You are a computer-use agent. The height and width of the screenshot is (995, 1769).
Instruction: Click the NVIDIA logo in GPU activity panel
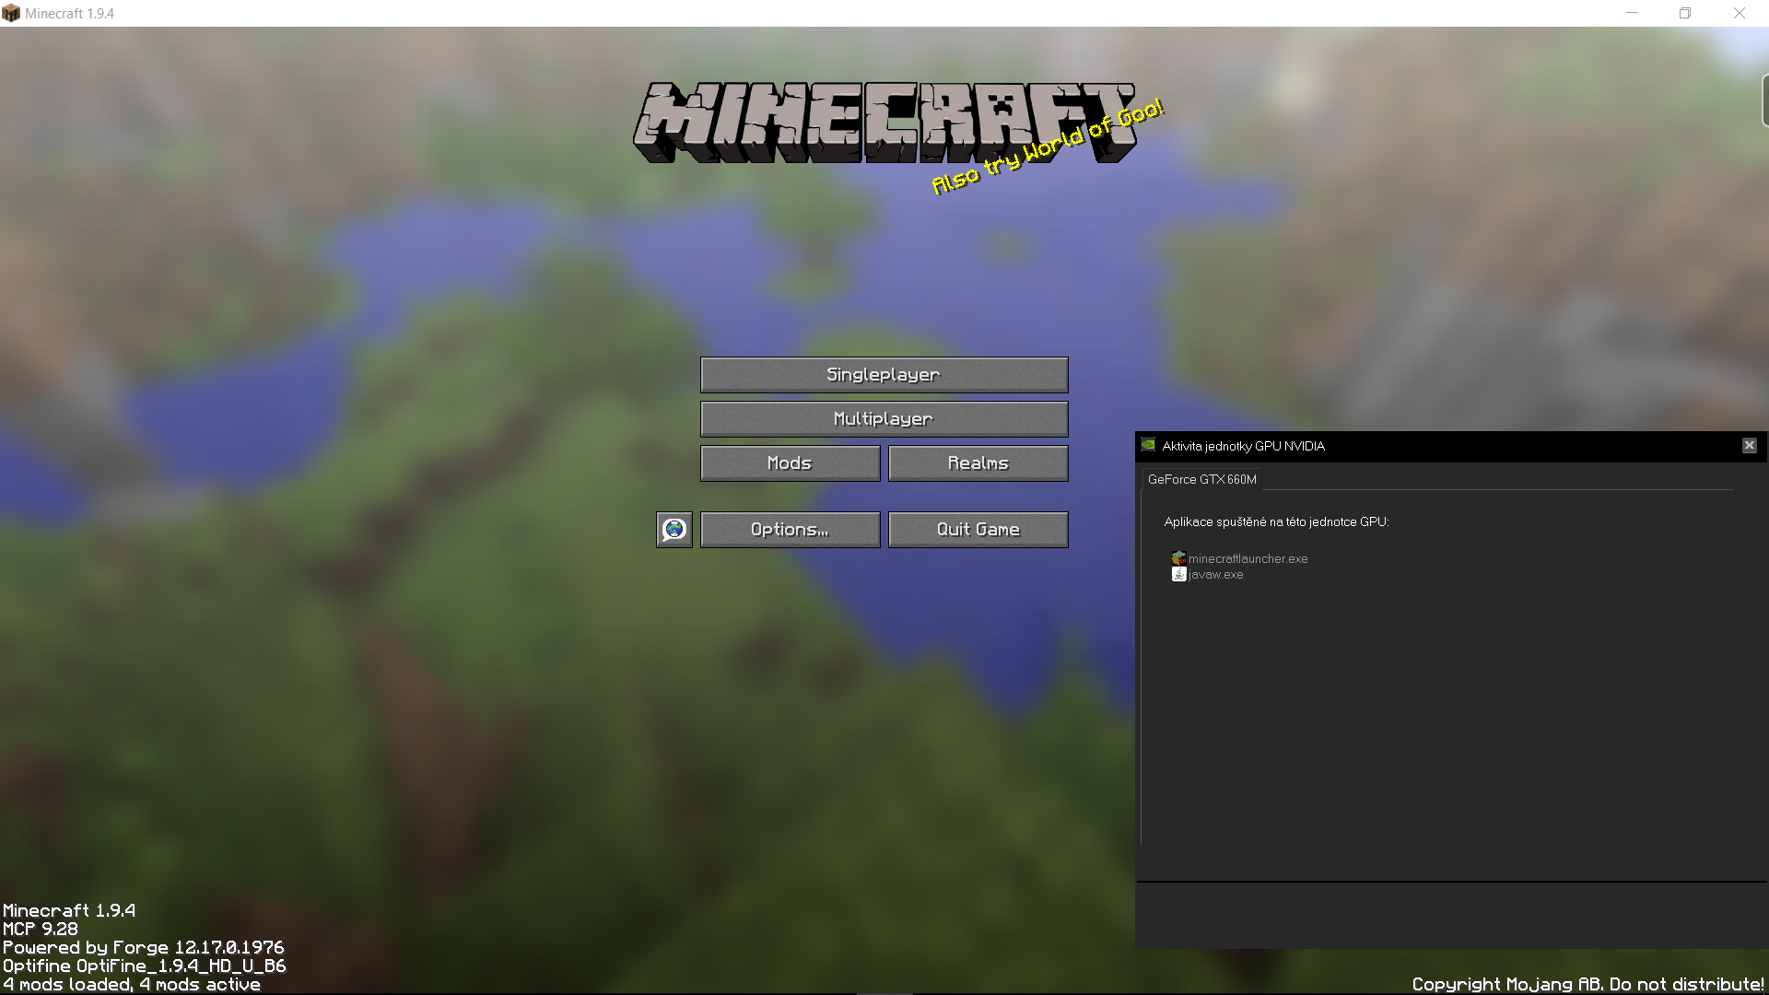(x=1148, y=446)
